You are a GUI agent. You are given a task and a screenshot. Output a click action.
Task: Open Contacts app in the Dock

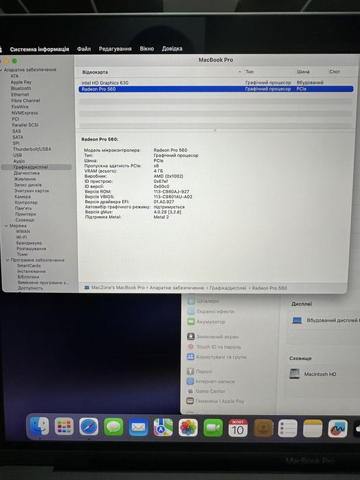(263, 429)
